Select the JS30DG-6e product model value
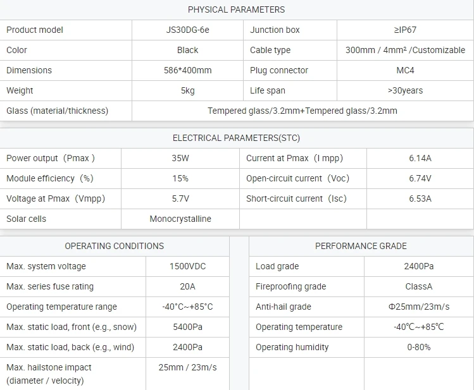The image size is (474, 390). [x=187, y=30]
